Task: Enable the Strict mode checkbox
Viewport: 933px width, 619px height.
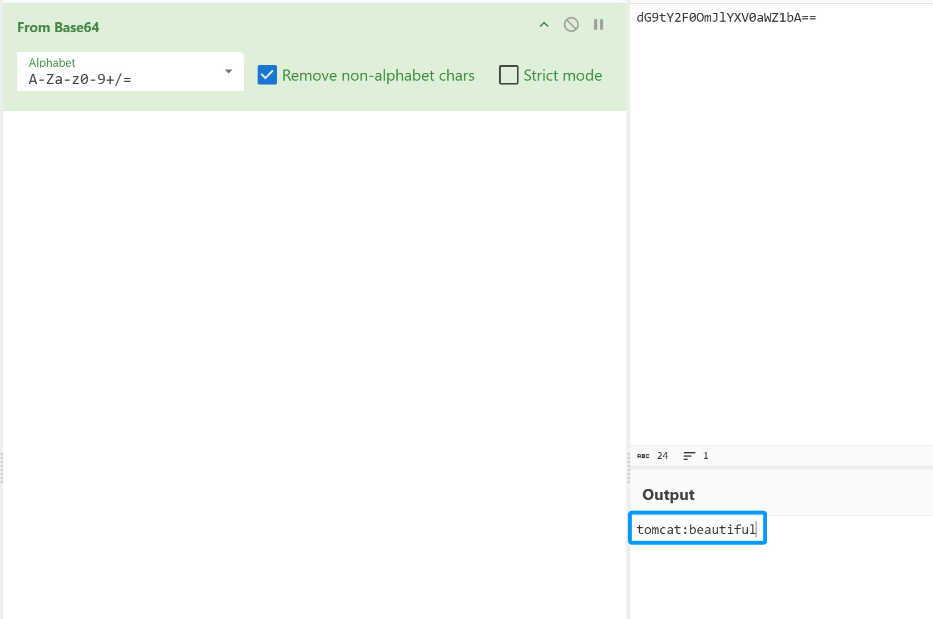Action: [509, 75]
